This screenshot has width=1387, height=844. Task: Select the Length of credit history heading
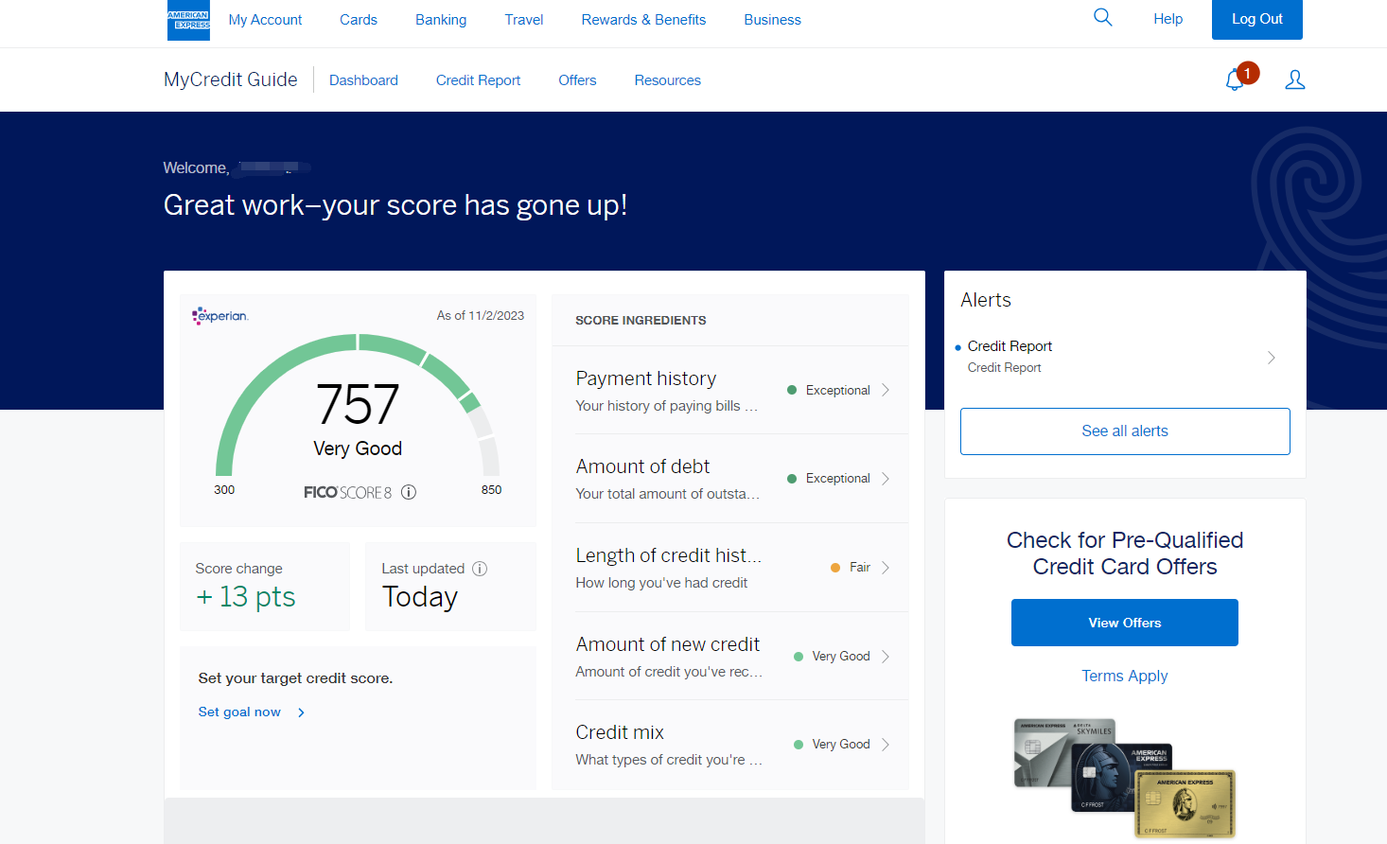[668, 555]
